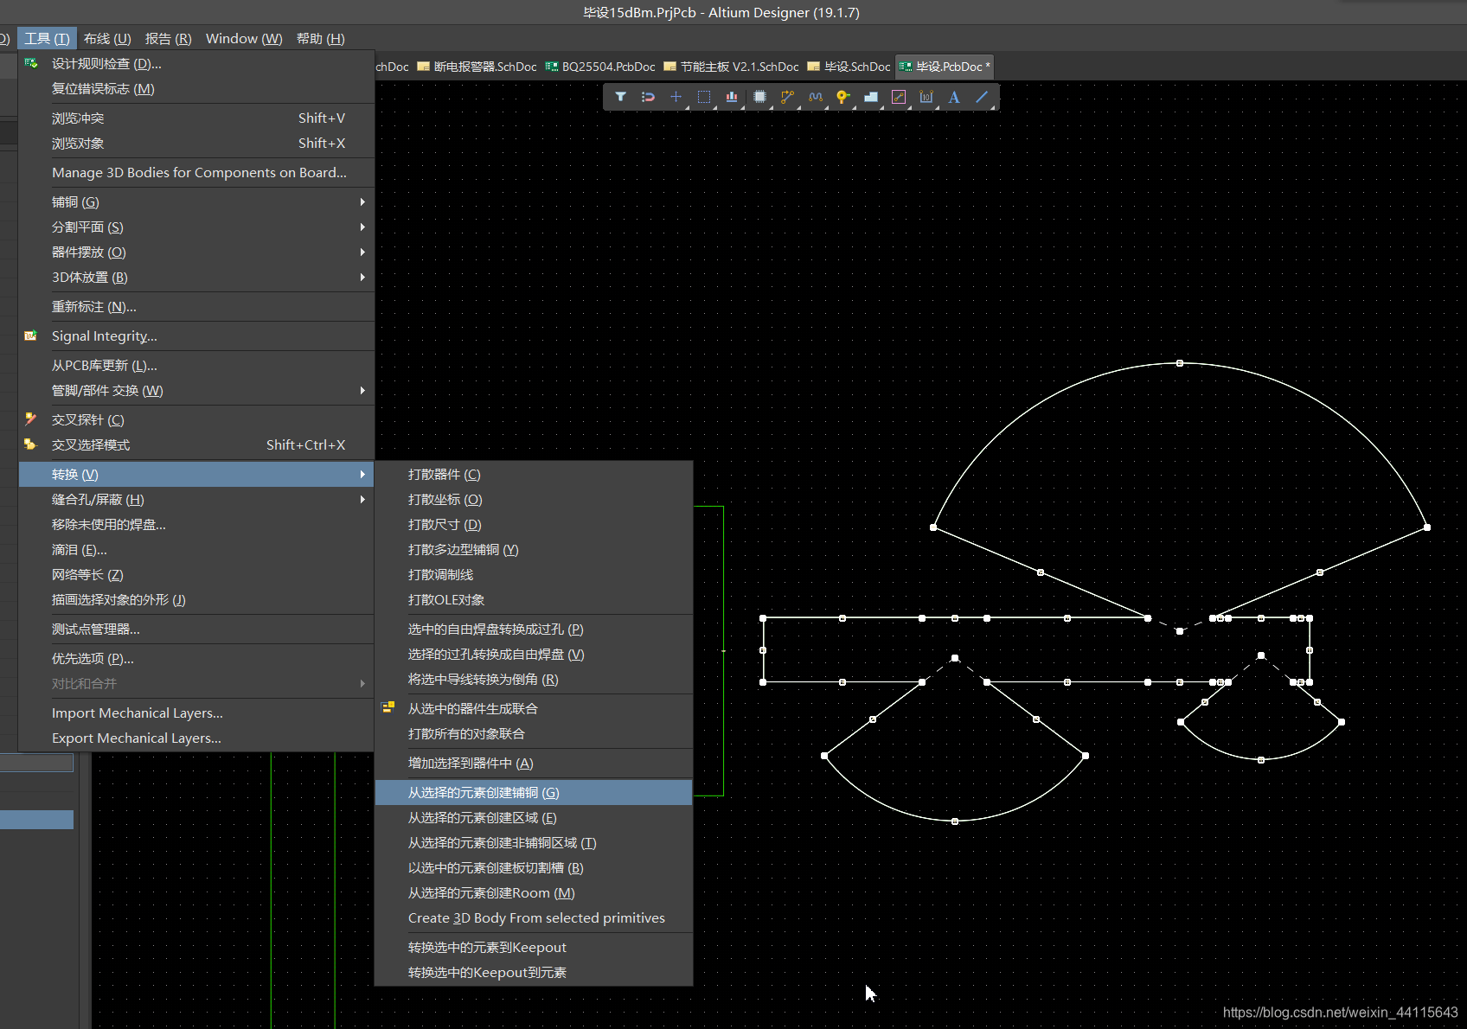Open the 帮助 (H) menu
Viewport: 1467px width, 1029px height.
pyautogui.click(x=320, y=38)
